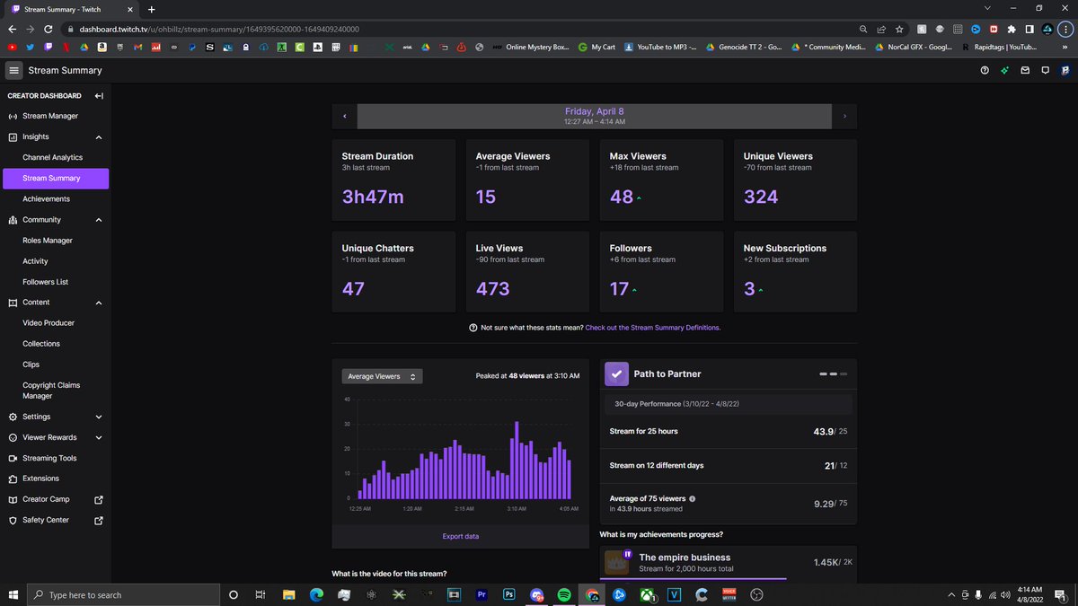Open Microsoft Edge from the taskbar

click(316, 595)
